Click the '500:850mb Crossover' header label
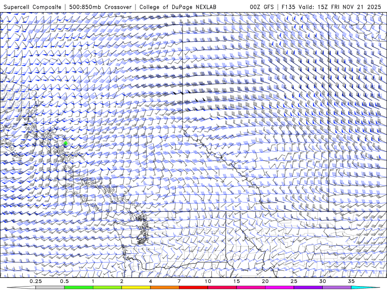 click(x=101, y=7)
